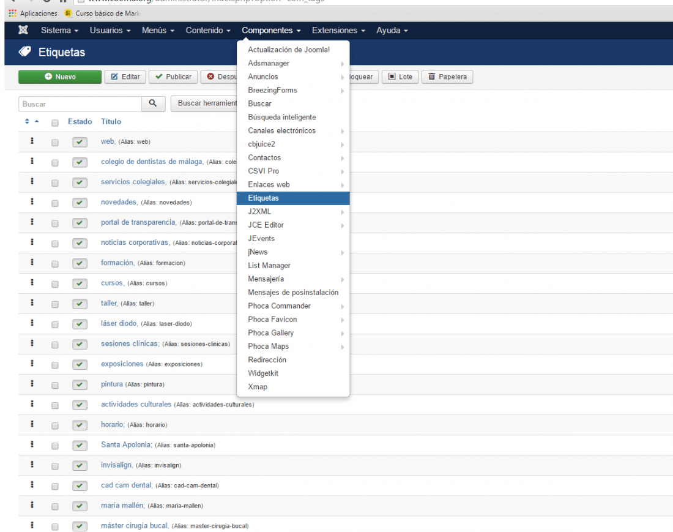Select the checkbox for noticias corporativas row
Screen dimensions: 673x532
55,244
